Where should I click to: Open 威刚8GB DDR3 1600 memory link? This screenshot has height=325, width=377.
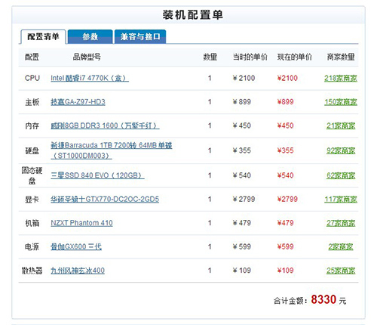(105, 125)
